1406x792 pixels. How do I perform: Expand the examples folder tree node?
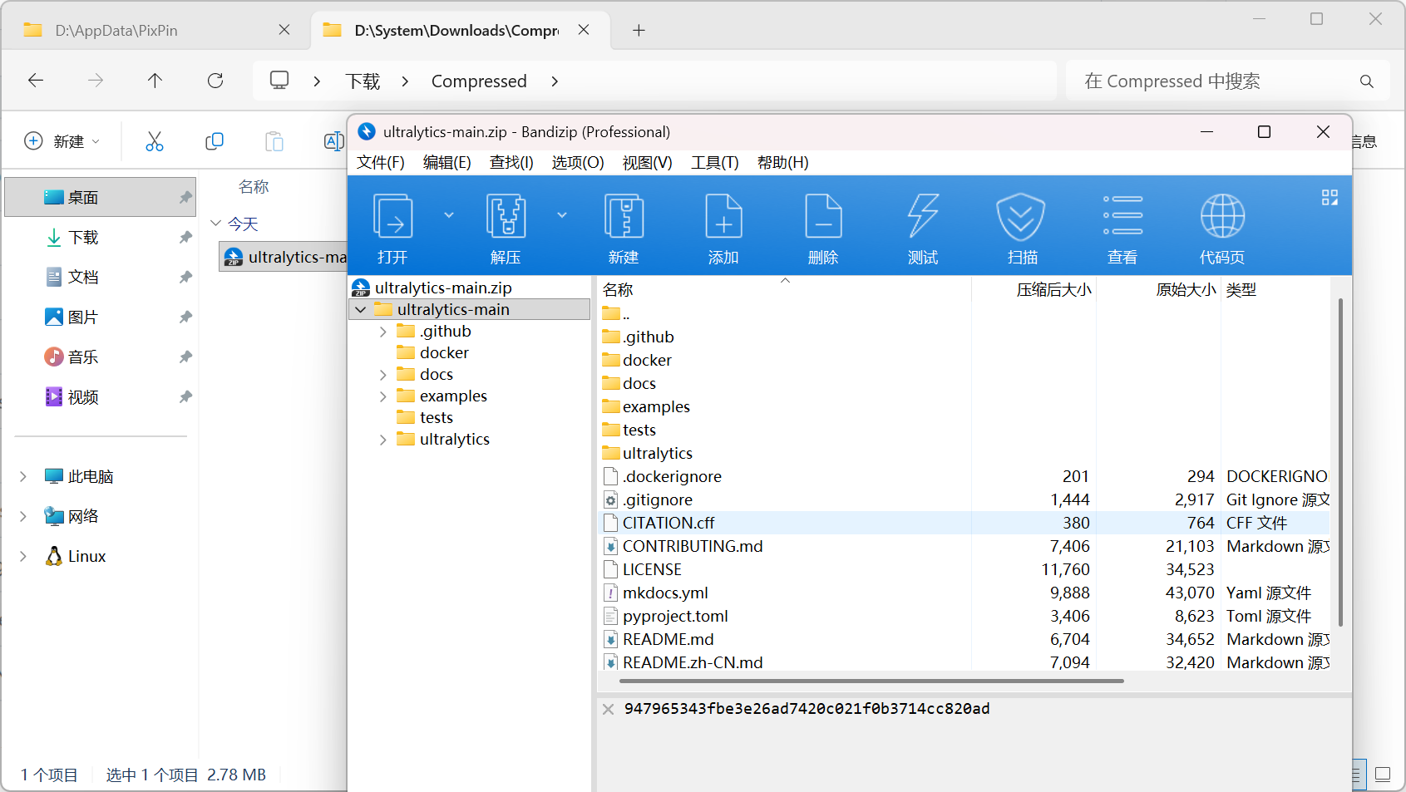382,396
